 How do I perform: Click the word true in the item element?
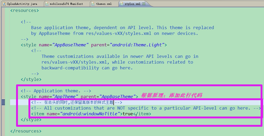pos(128,114)
